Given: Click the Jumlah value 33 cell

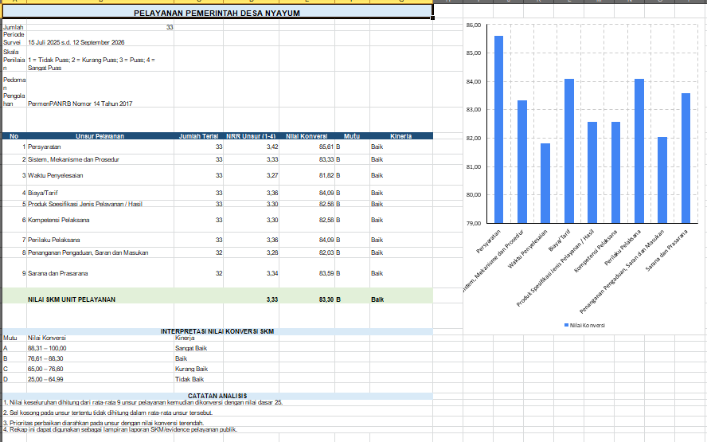Looking at the screenshot, I should [100, 27].
